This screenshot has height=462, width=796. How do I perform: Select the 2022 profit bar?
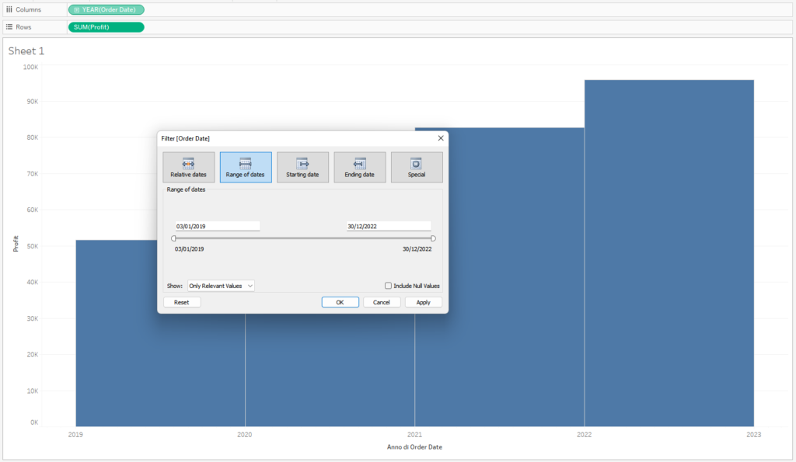[669, 253]
